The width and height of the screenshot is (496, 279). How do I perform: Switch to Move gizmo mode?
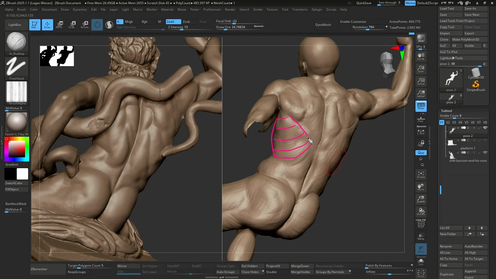tap(59, 25)
